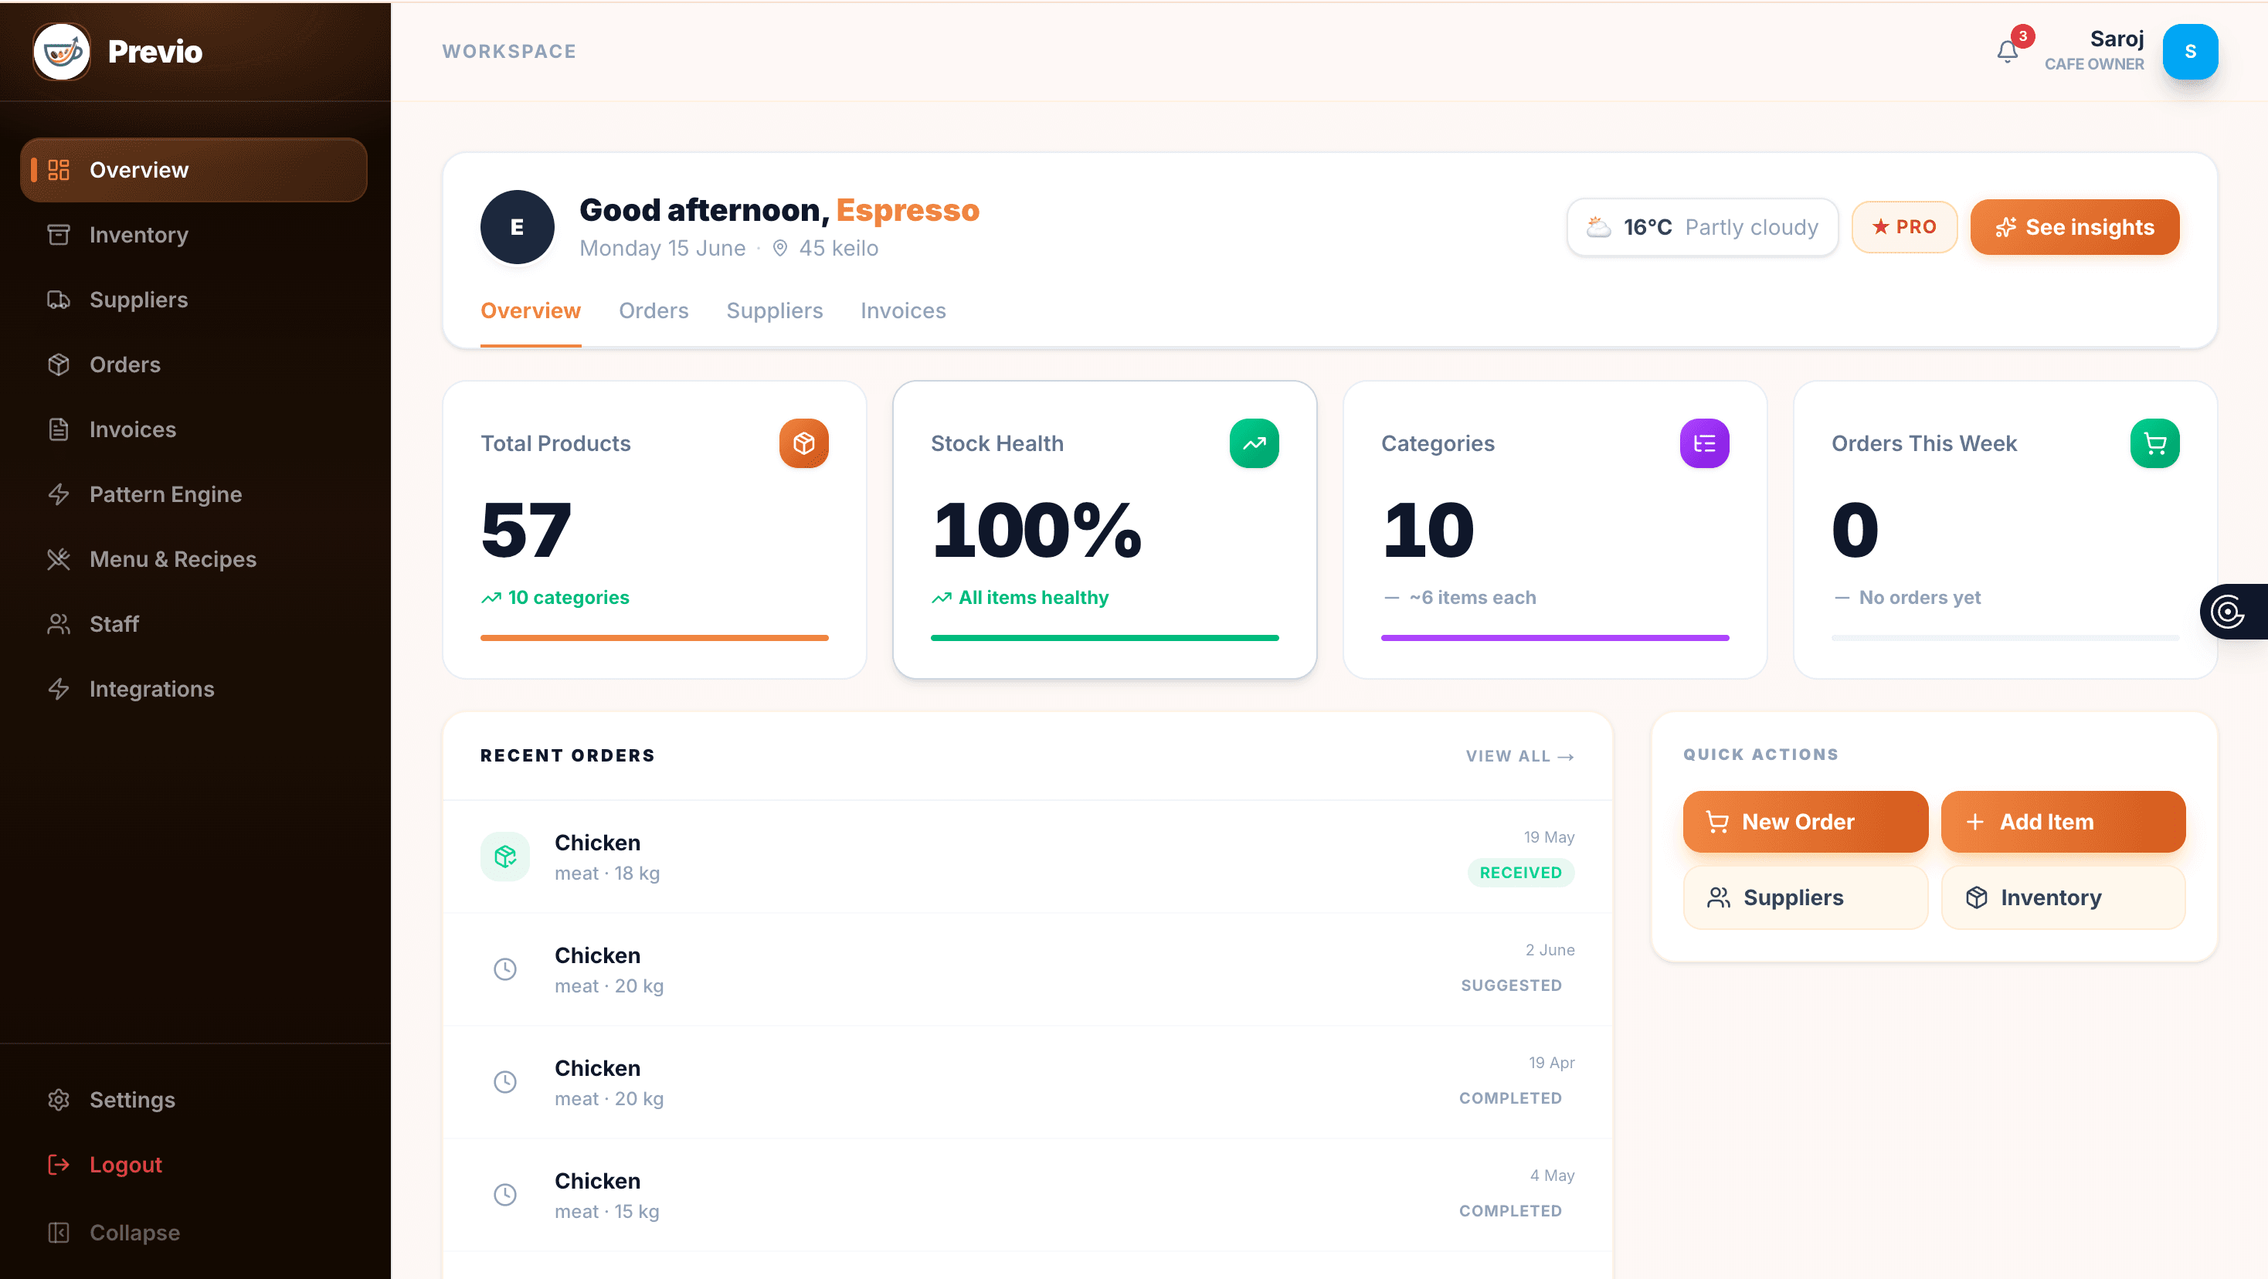Viewport: 2268px width, 1279px height.
Task: Switch to the Invoices tab
Action: coord(903,310)
